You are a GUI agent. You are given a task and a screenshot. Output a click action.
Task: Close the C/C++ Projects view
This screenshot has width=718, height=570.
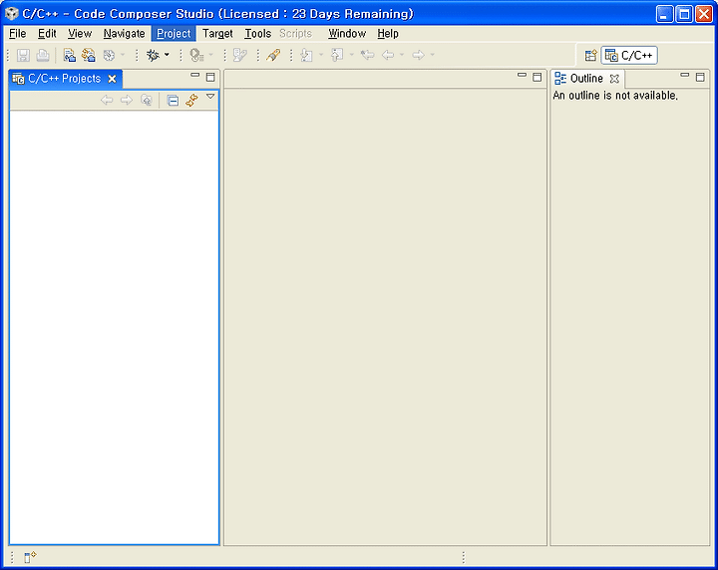(112, 79)
